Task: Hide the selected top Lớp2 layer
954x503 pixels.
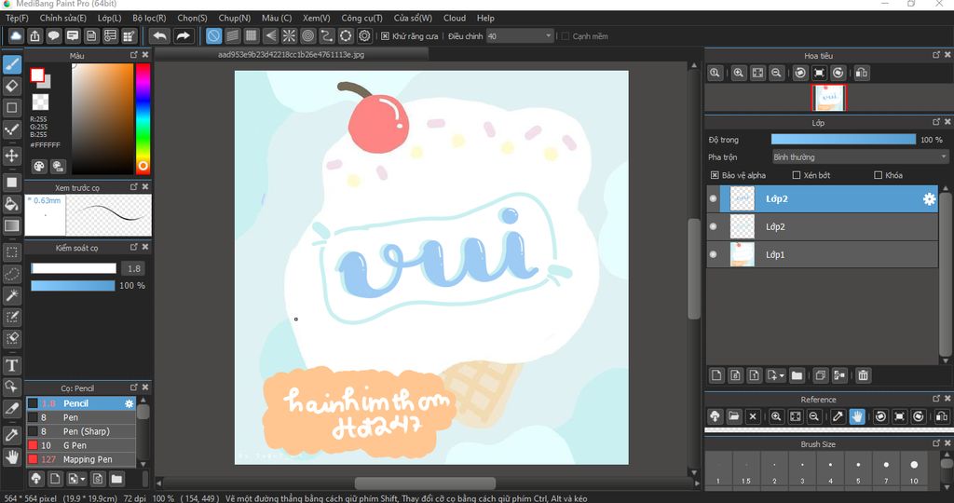Action: point(713,199)
